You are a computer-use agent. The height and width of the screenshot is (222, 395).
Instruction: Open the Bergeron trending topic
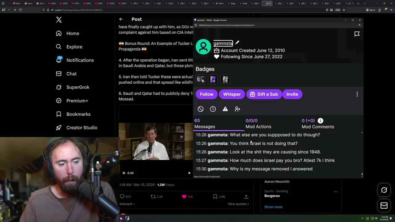click(x=272, y=196)
